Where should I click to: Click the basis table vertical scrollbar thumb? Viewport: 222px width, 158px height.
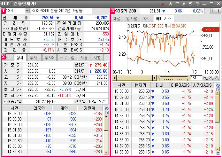217,108
